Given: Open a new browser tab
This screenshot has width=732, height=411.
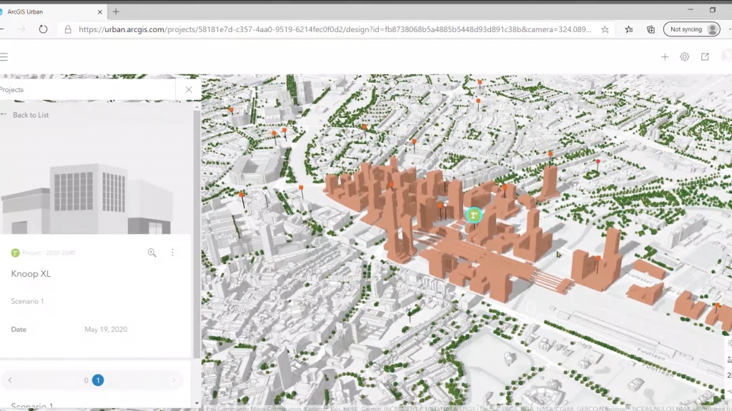Looking at the screenshot, I should (116, 11).
